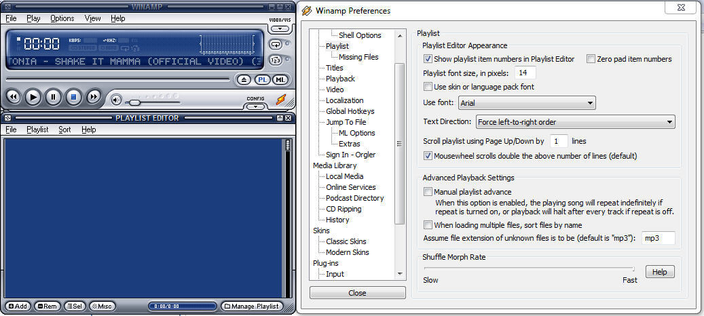
Task: Click Help button in Preferences
Action: pyautogui.click(x=660, y=272)
